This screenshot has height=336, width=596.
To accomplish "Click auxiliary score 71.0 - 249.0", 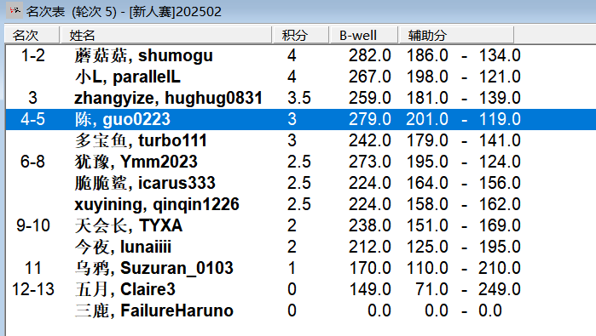I will pyautogui.click(x=468, y=289).
